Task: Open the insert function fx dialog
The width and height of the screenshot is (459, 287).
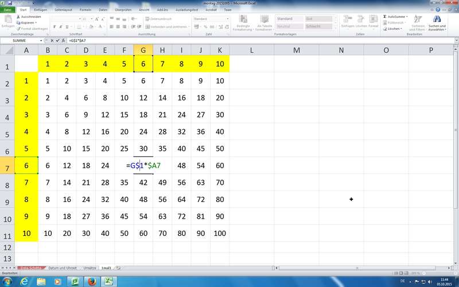Action: tap(63, 40)
